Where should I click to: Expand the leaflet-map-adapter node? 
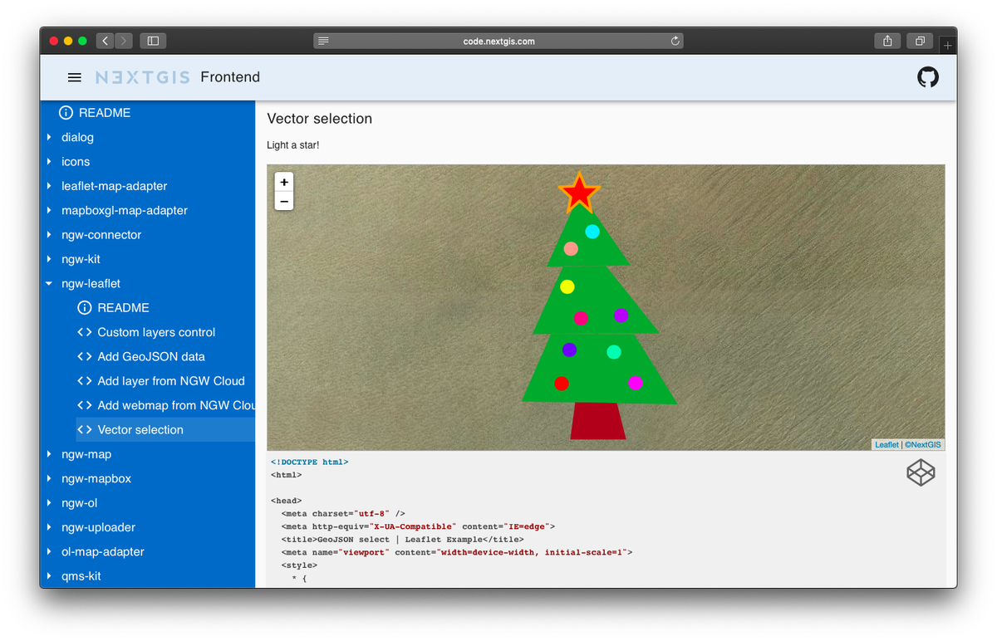coord(49,186)
